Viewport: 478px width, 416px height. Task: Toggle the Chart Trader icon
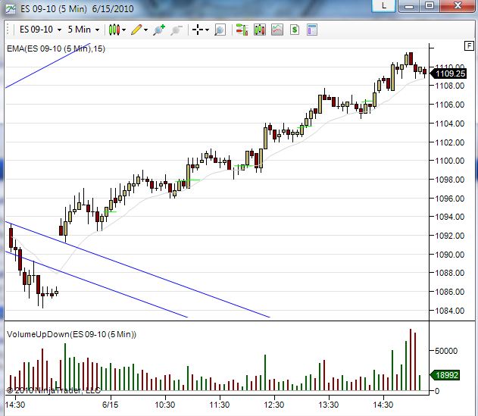pyautogui.click(x=242, y=30)
